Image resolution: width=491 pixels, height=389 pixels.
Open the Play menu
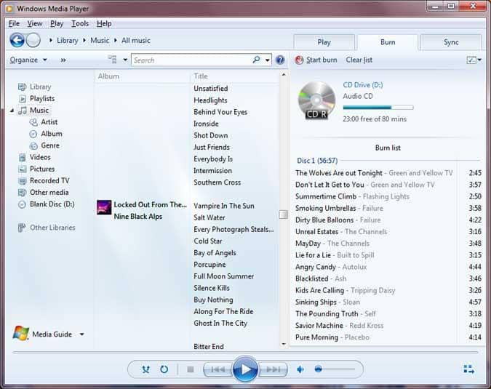[57, 23]
